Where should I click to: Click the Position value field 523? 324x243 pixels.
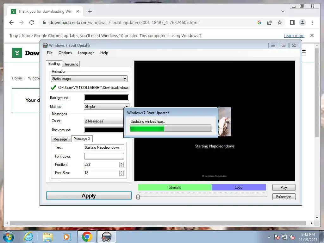tap(102, 165)
